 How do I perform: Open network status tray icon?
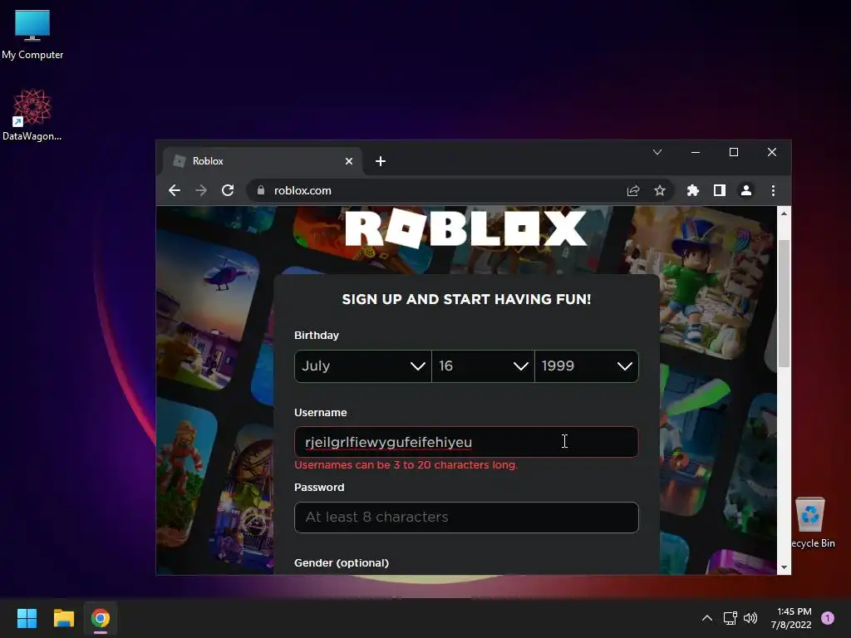pyautogui.click(x=730, y=618)
